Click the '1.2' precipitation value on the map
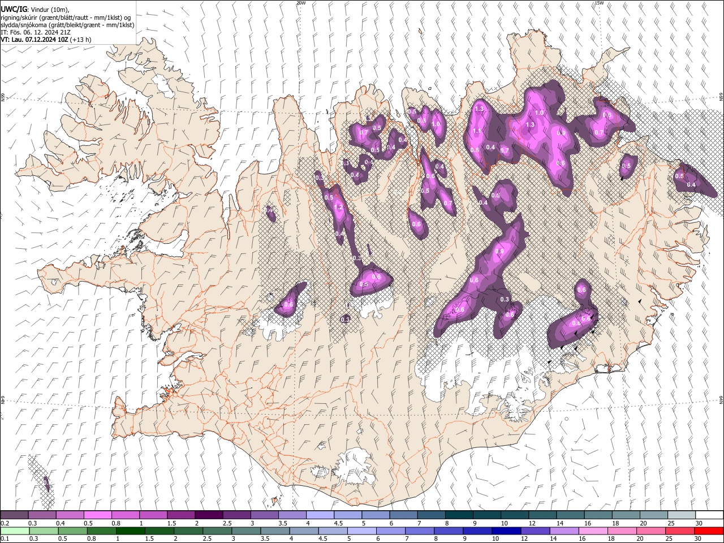The image size is (724, 543). click(x=339, y=208)
